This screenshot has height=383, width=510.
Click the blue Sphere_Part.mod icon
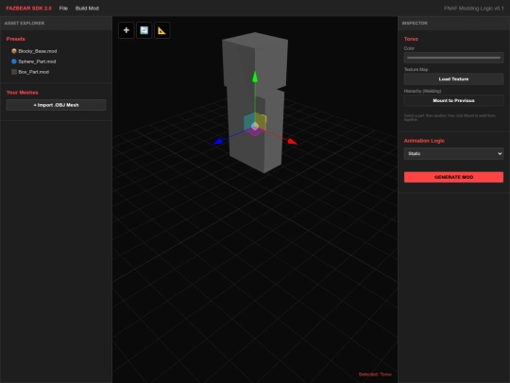(x=14, y=61)
